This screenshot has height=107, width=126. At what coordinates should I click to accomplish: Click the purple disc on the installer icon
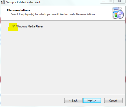tap(120, 15)
